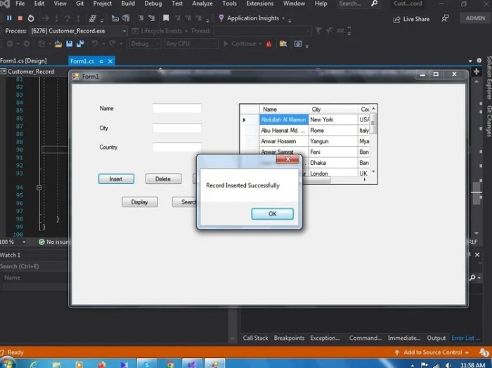Open the zoom level 100 % dropdown
This screenshot has width=492, height=368.
pyautogui.click(x=24, y=242)
